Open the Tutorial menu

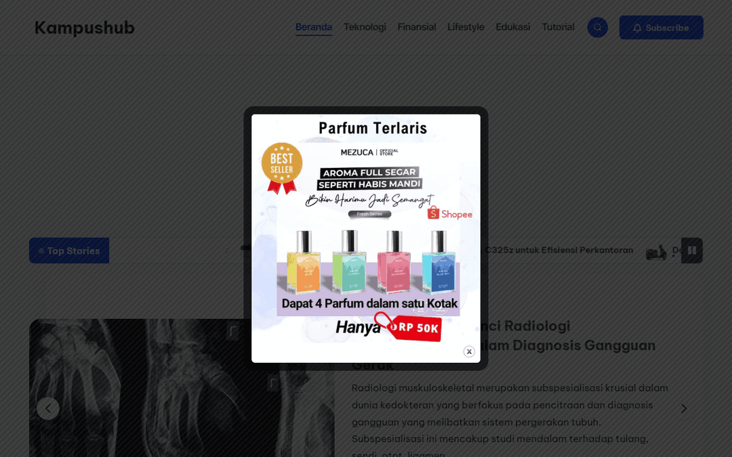[x=558, y=27]
